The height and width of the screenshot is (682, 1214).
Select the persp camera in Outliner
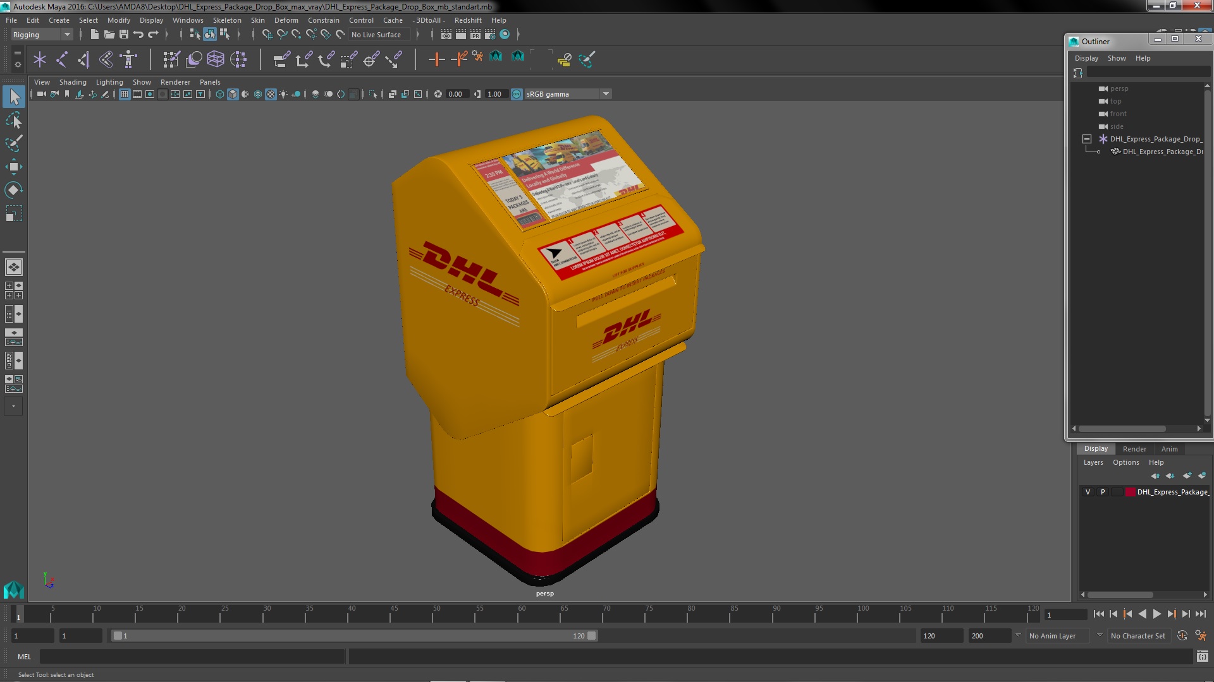point(1119,88)
